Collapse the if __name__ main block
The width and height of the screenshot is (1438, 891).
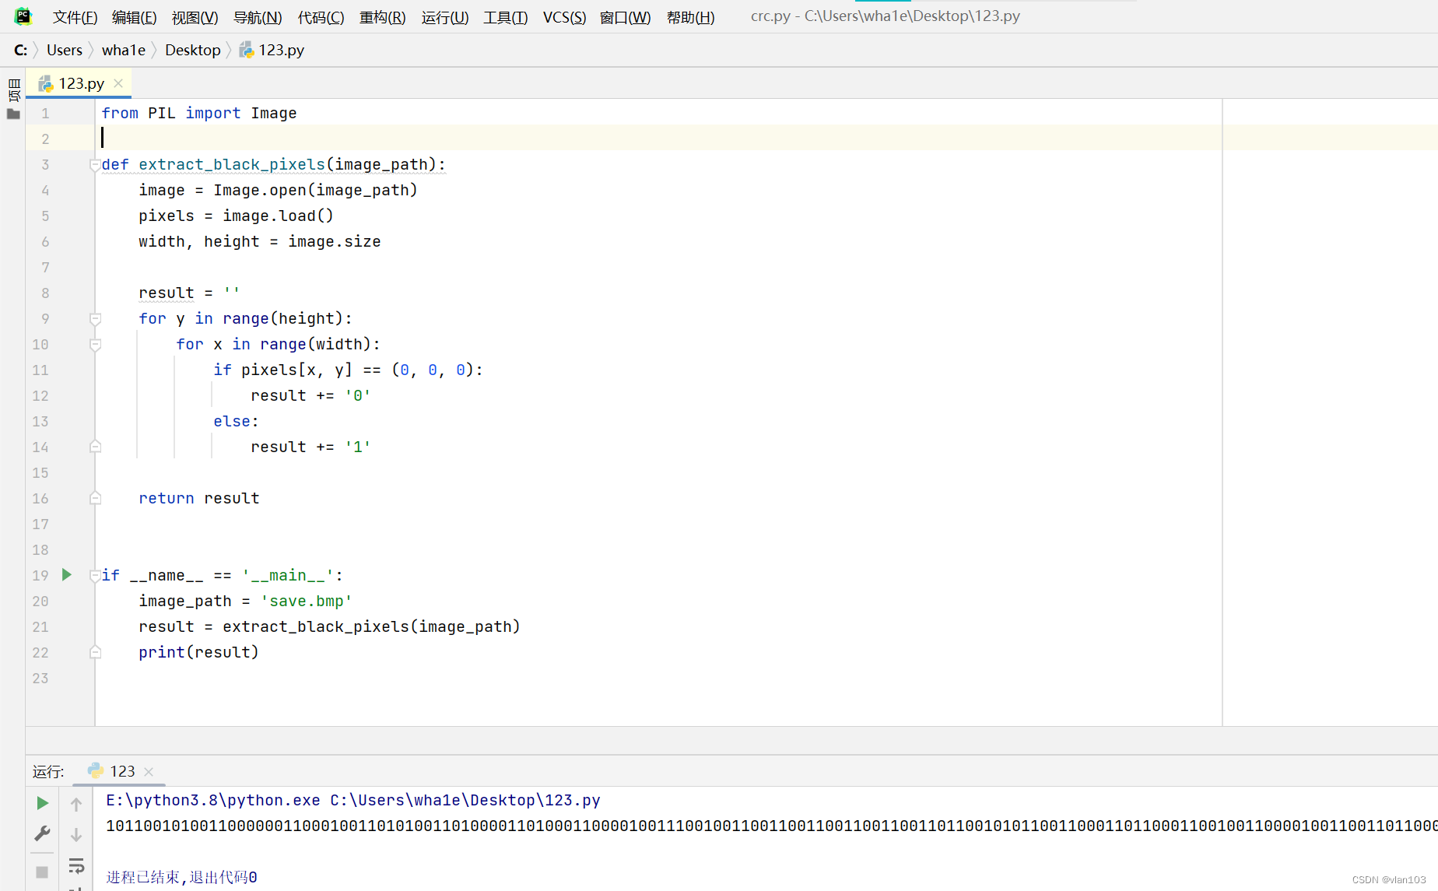[x=95, y=576]
